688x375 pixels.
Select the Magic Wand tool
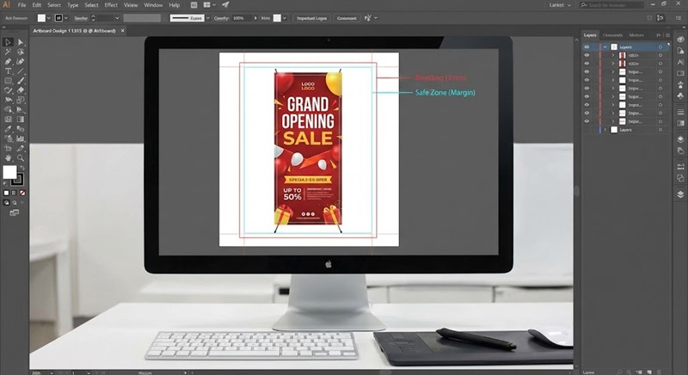coord(8,52)
